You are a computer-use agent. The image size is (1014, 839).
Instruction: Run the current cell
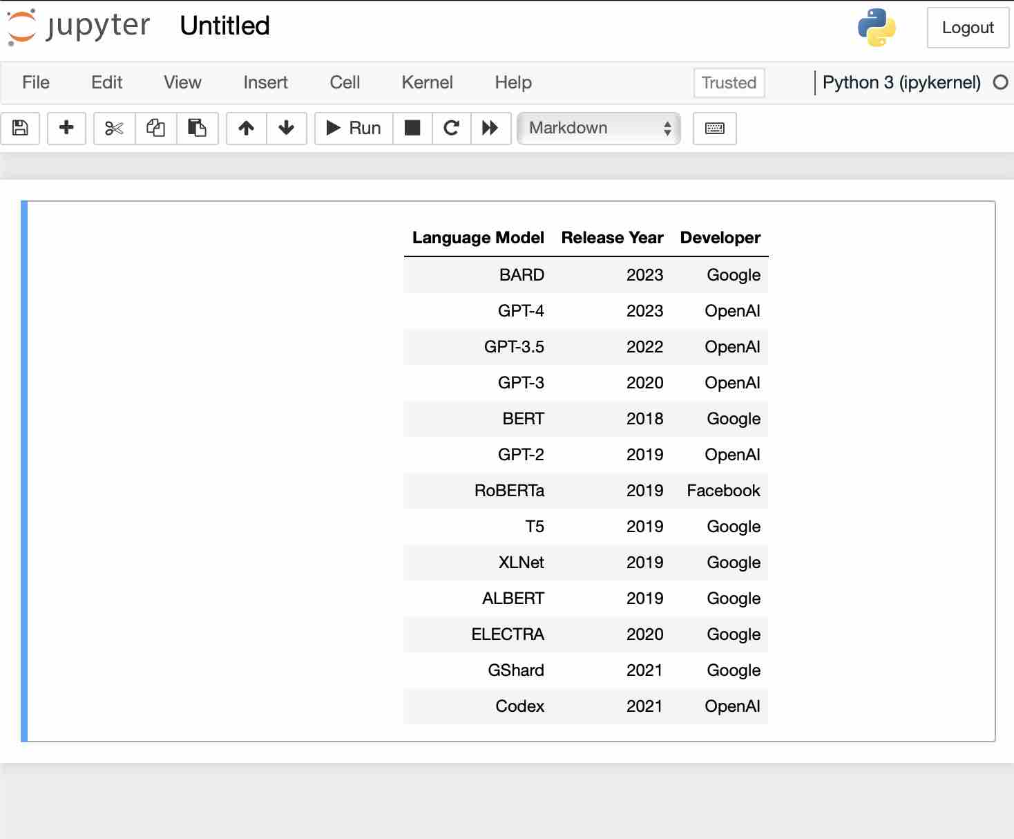click(x=352, y=129)
